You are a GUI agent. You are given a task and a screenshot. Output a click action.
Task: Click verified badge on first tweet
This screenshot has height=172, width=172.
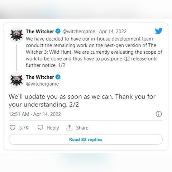58,31
